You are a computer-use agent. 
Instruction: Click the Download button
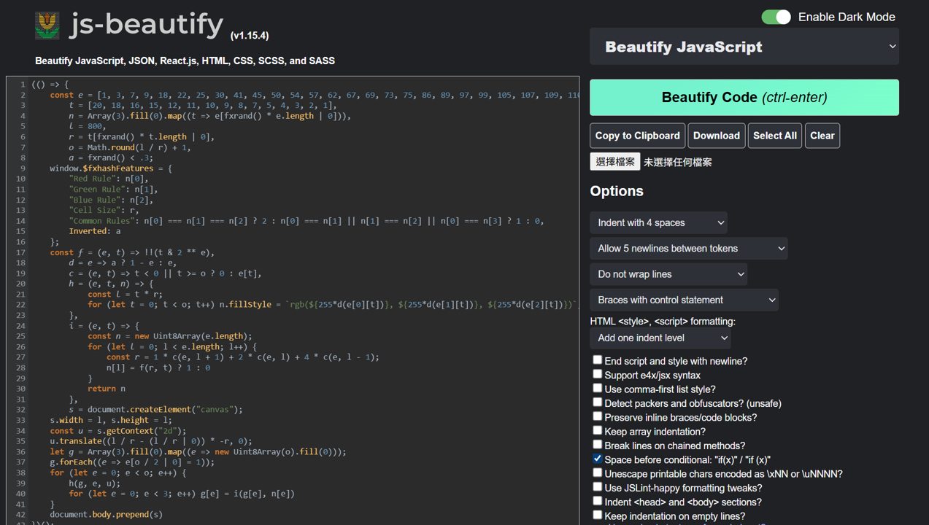[717, 136]
